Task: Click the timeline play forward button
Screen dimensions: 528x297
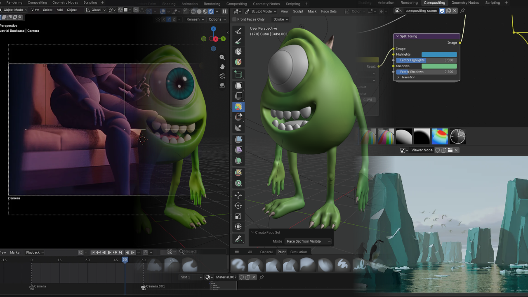Action: coord(109,252)
